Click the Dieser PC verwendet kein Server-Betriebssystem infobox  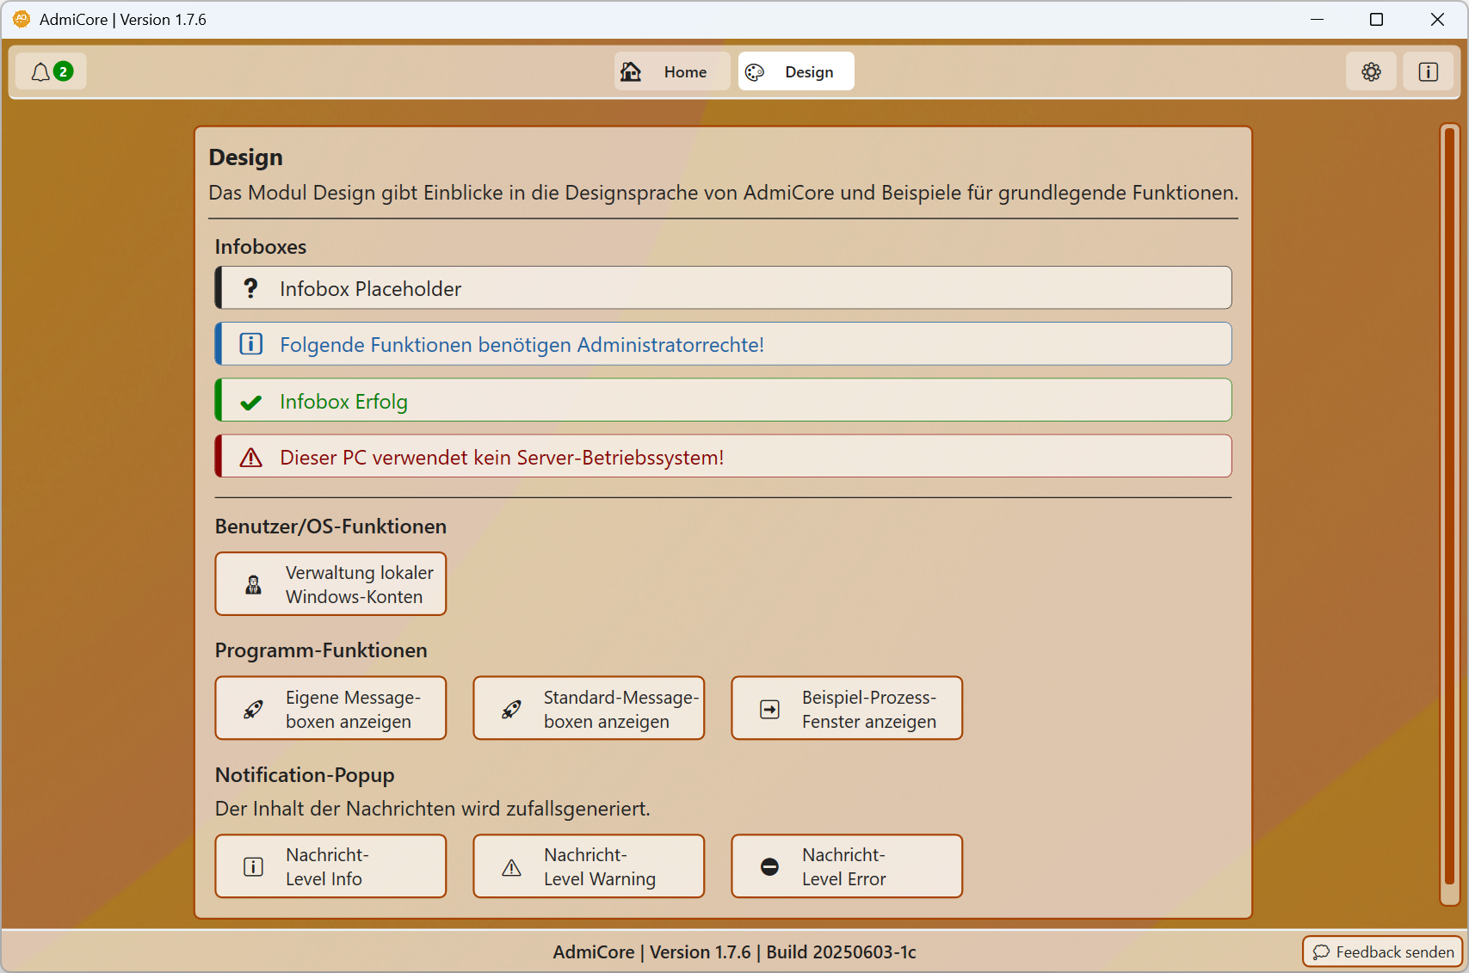click(723, 457)
